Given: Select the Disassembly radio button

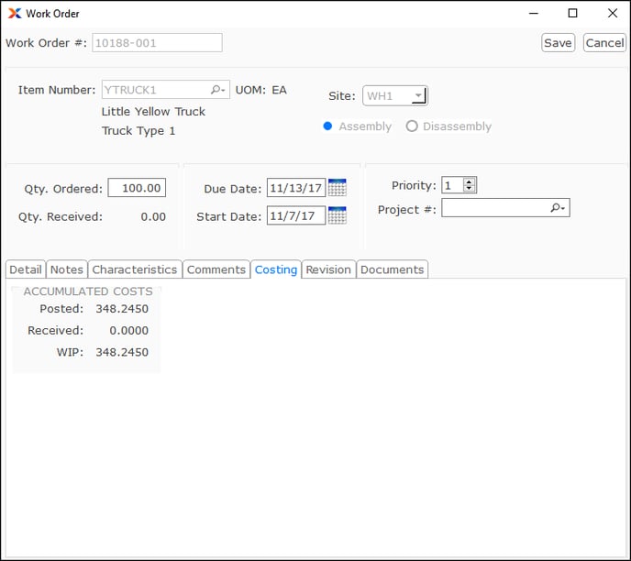Looking at the screenshot, I should click(412, 126).
